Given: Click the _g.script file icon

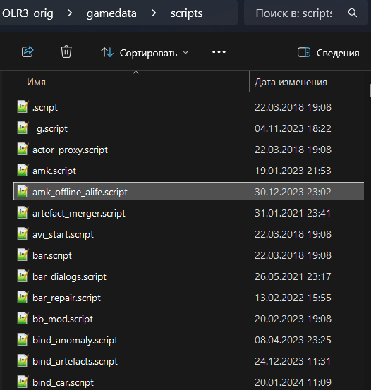Looking at the screenshot, I should coord(23,128).
